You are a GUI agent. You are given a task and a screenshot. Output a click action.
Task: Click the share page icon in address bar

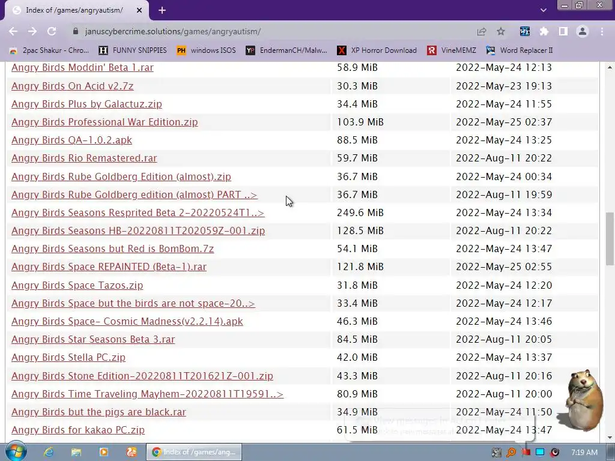pyautogui.click(x=482, y=31)
